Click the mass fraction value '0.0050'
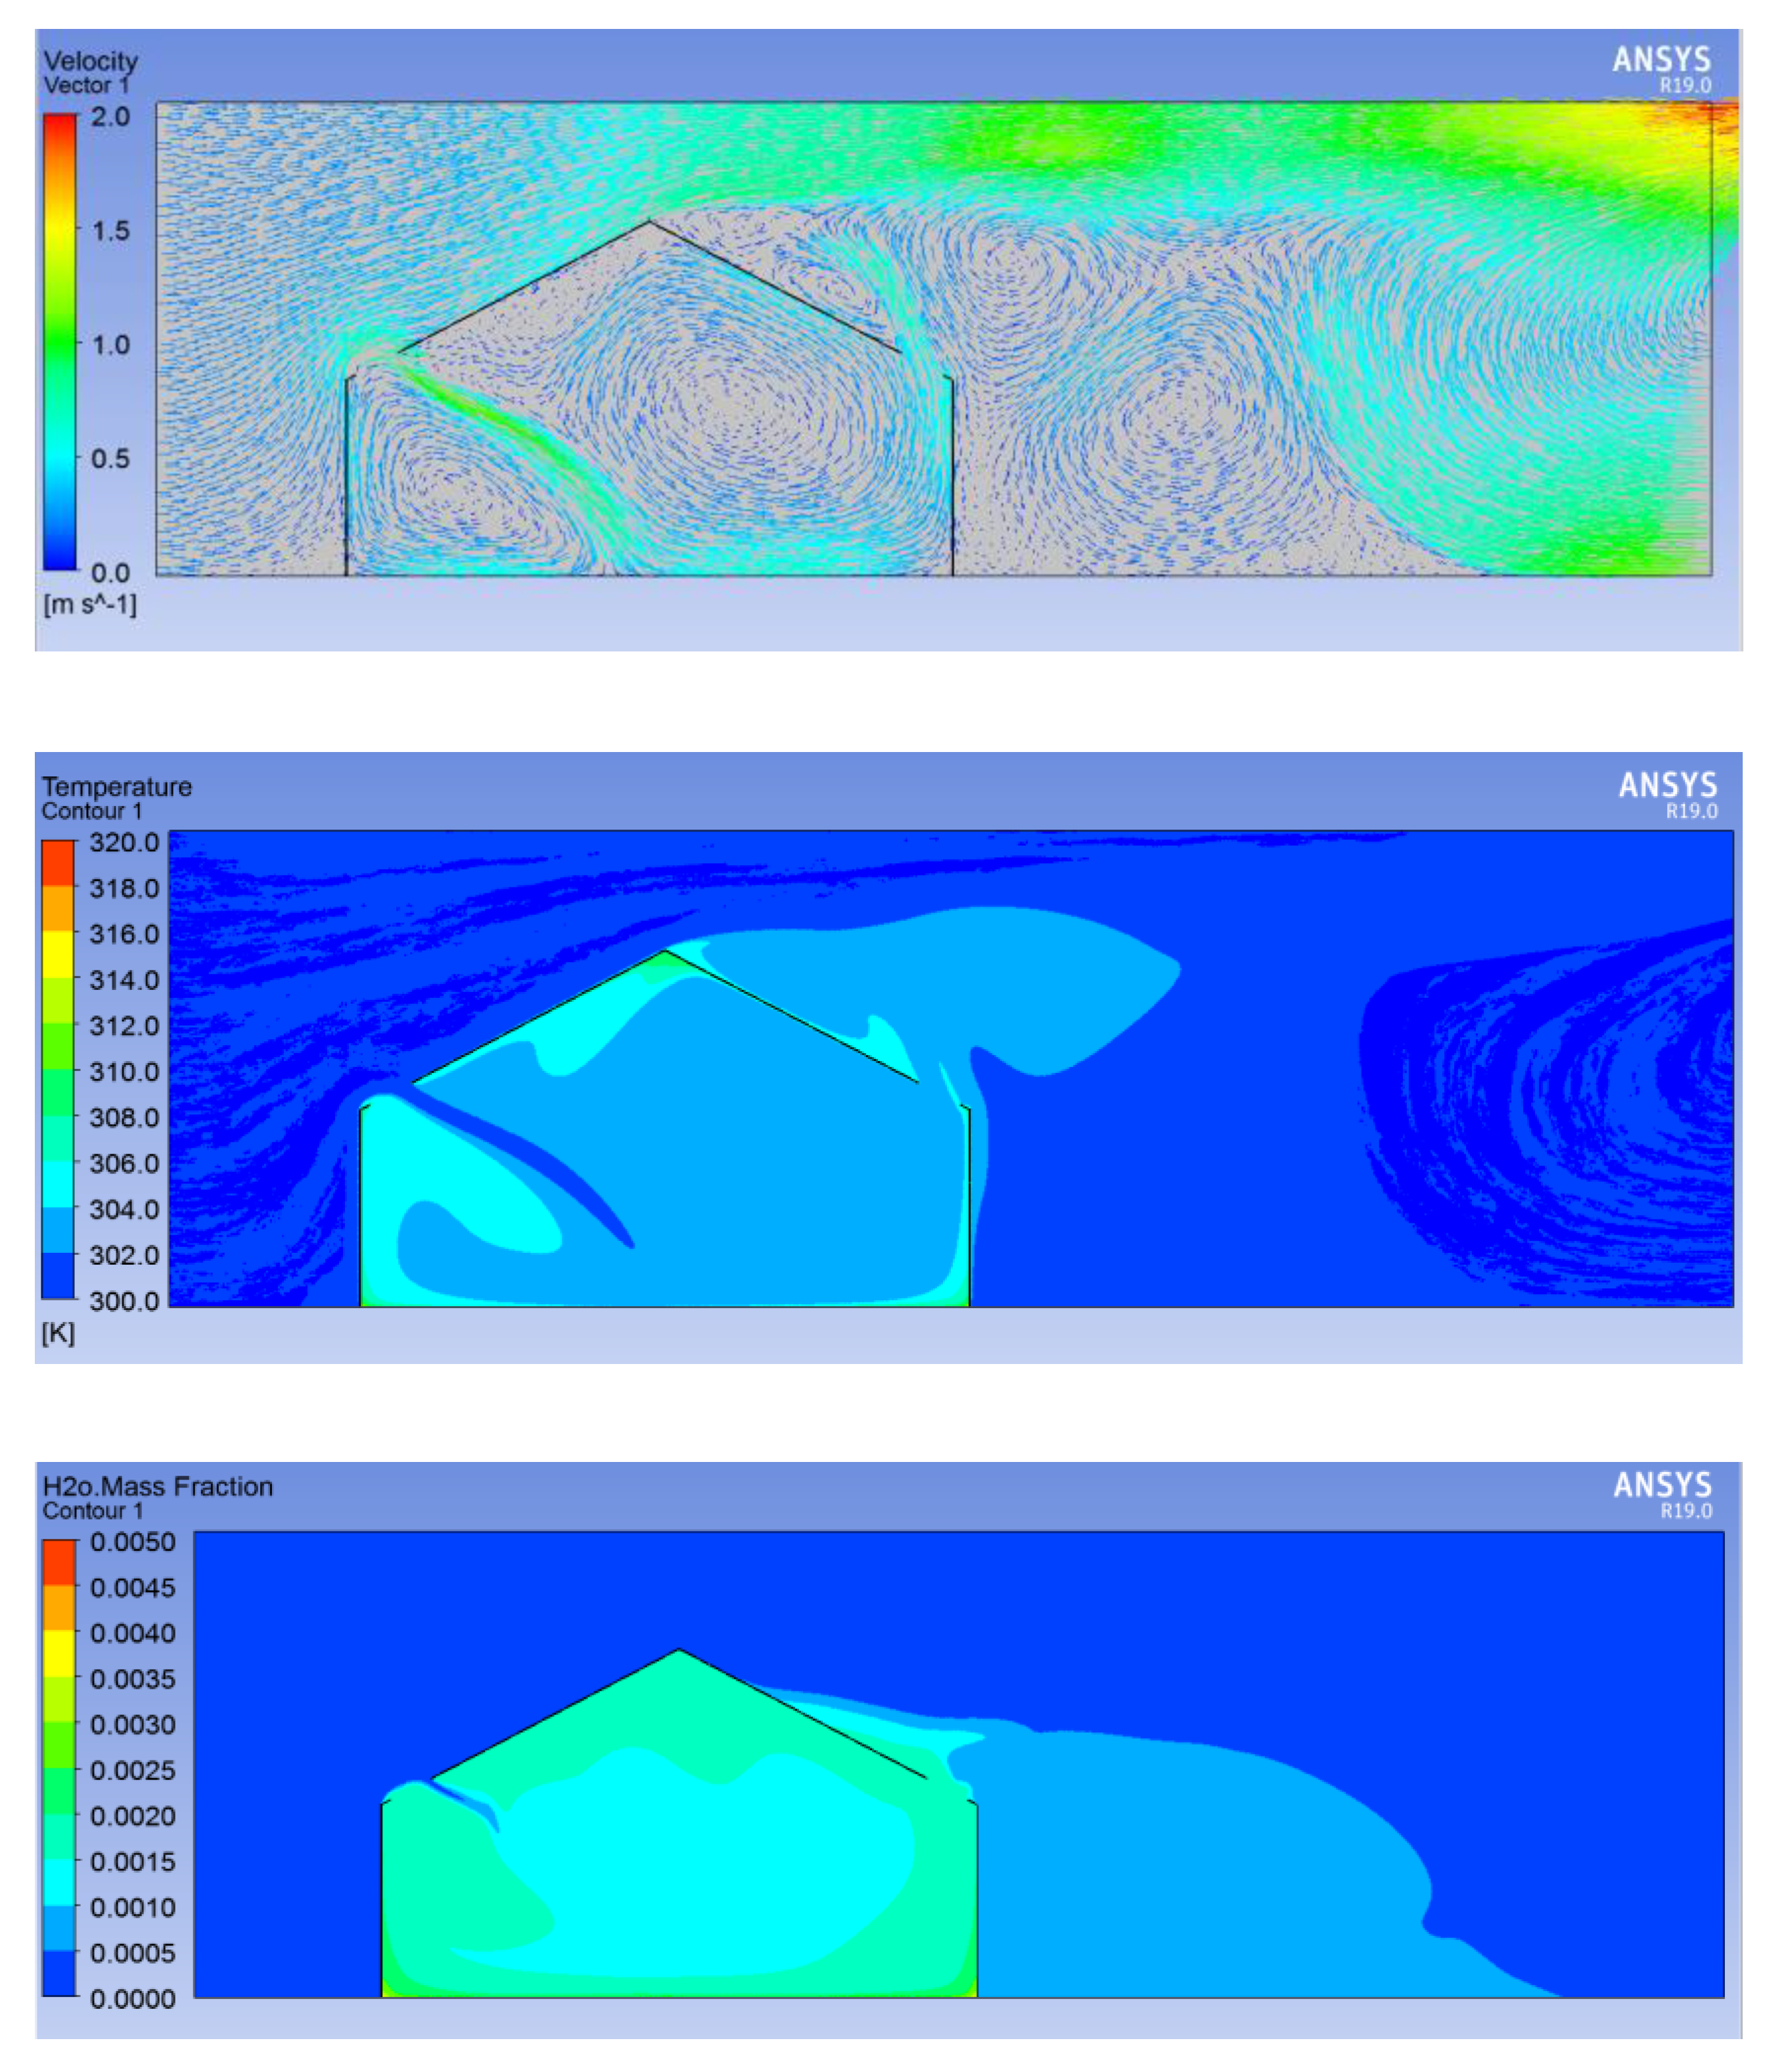The image size is (1767, 2072). [x=133, y=1542]
